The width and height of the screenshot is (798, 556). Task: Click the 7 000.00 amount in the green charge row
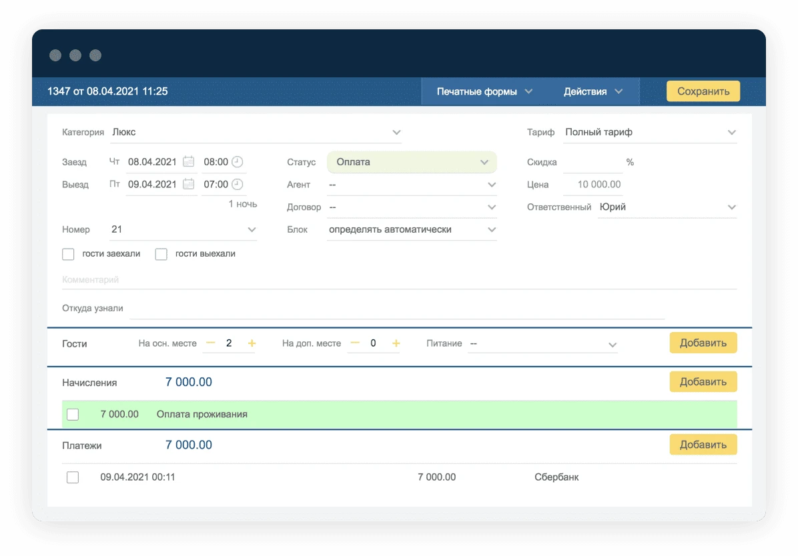click(x=119, y=414)
